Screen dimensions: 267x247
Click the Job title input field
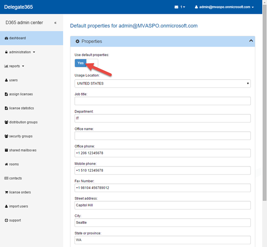point(162,101)
